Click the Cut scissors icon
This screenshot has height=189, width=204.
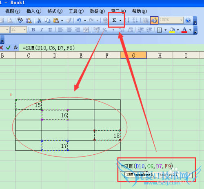[39, 20]
